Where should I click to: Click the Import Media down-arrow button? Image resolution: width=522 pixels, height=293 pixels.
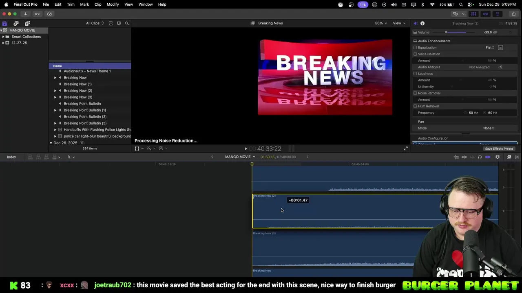point(25,14)
